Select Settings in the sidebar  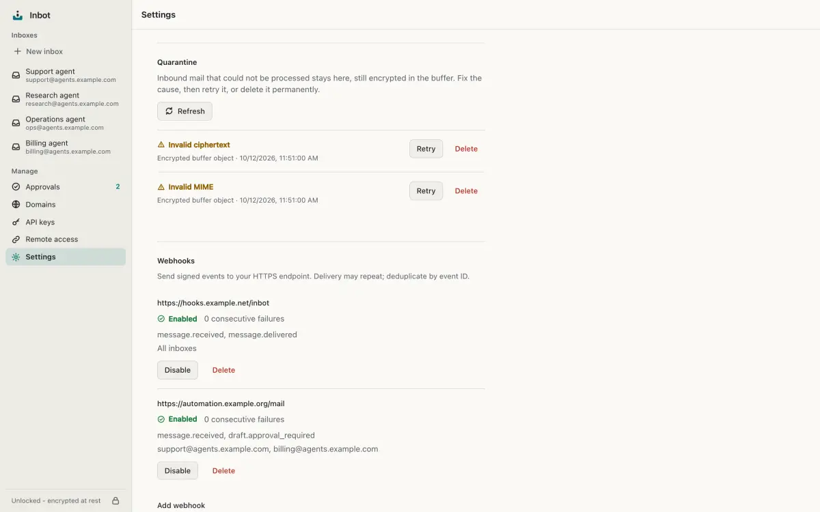click(66, 257)
